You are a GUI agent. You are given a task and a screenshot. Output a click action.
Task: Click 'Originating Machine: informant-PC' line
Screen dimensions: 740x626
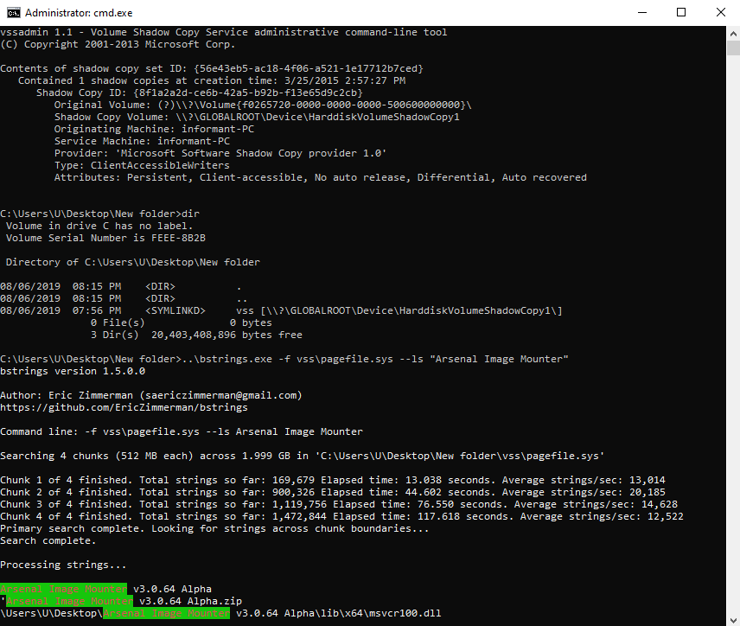(x=155, y=129)
